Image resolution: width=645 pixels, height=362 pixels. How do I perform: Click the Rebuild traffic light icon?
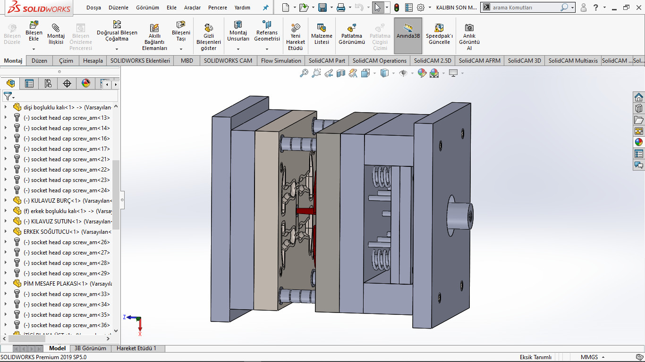click(x=397, y=8)
